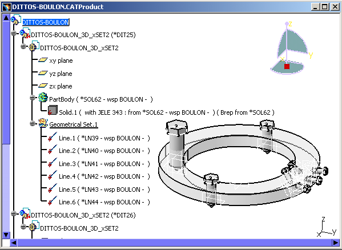This screenshot has width=342, height=250.
Task: Click the Geometrical Set.1 icon
Action: (x=43, y=123)
